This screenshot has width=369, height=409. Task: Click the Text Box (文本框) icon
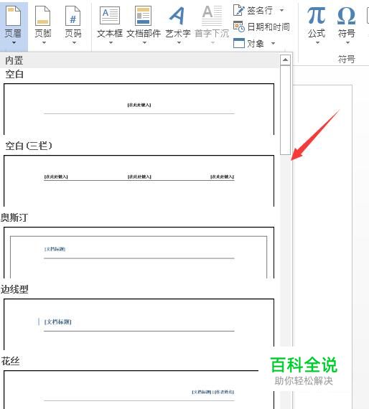pyautogui.click(x=110, y=16)
